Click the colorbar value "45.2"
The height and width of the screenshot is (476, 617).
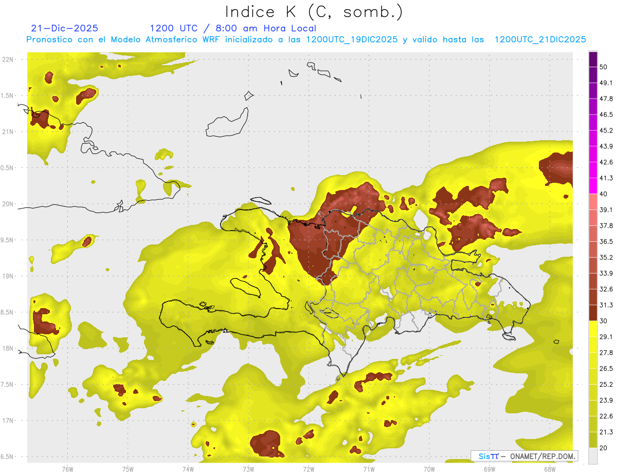606,130
